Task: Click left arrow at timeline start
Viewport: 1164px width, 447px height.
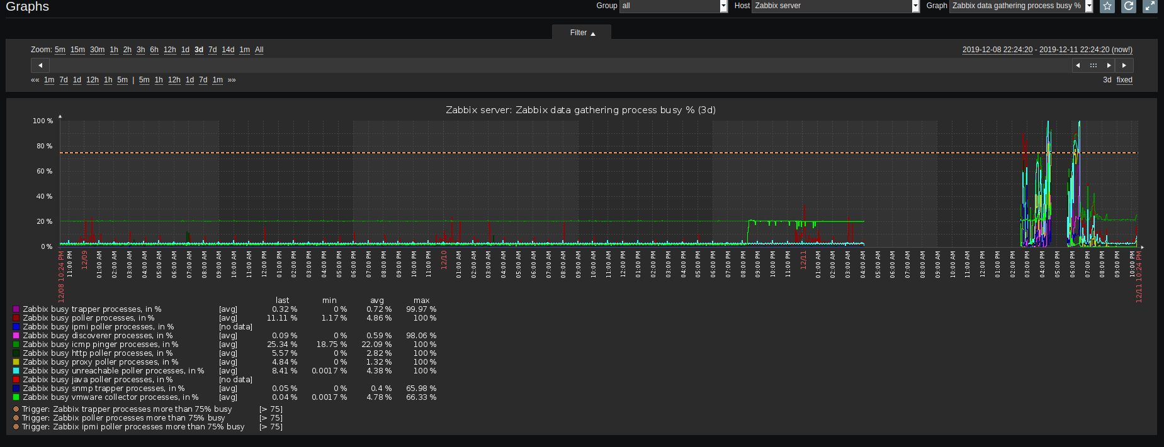Action: pos(40,65)
